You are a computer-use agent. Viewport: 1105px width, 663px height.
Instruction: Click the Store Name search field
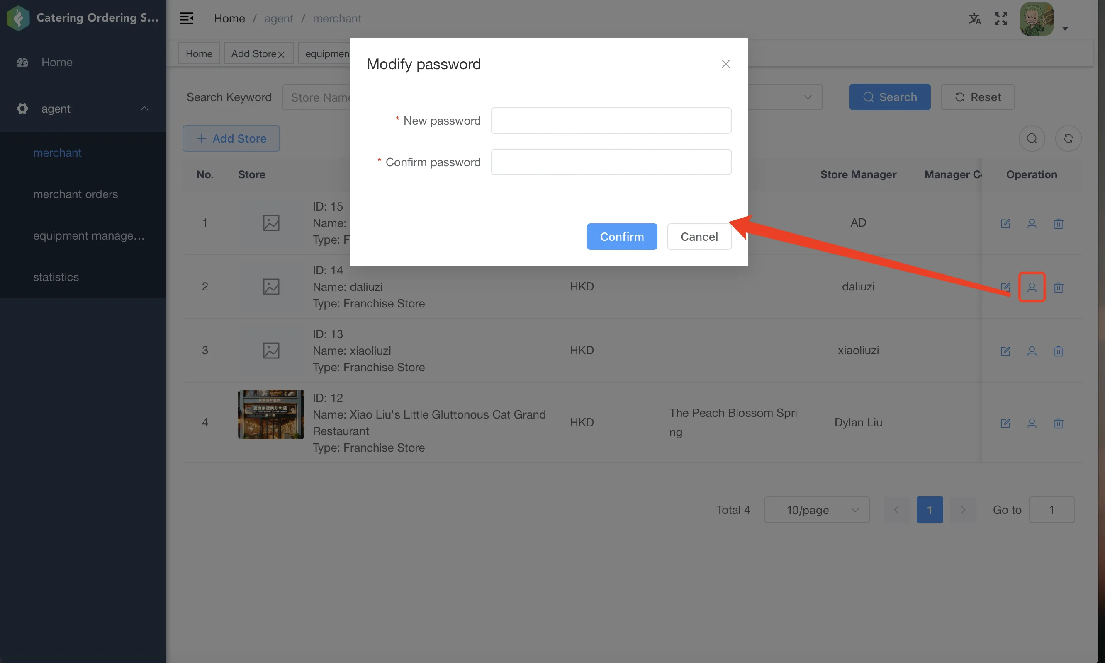[x=316, y=97]
